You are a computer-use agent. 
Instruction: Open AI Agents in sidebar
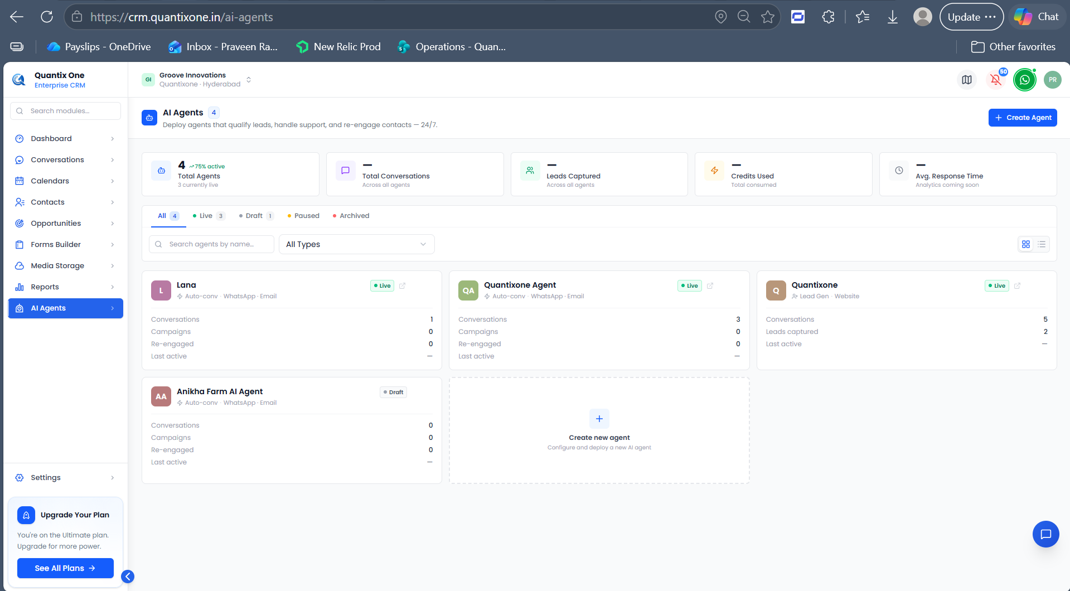pyautogui.click(x=66, y=308)
